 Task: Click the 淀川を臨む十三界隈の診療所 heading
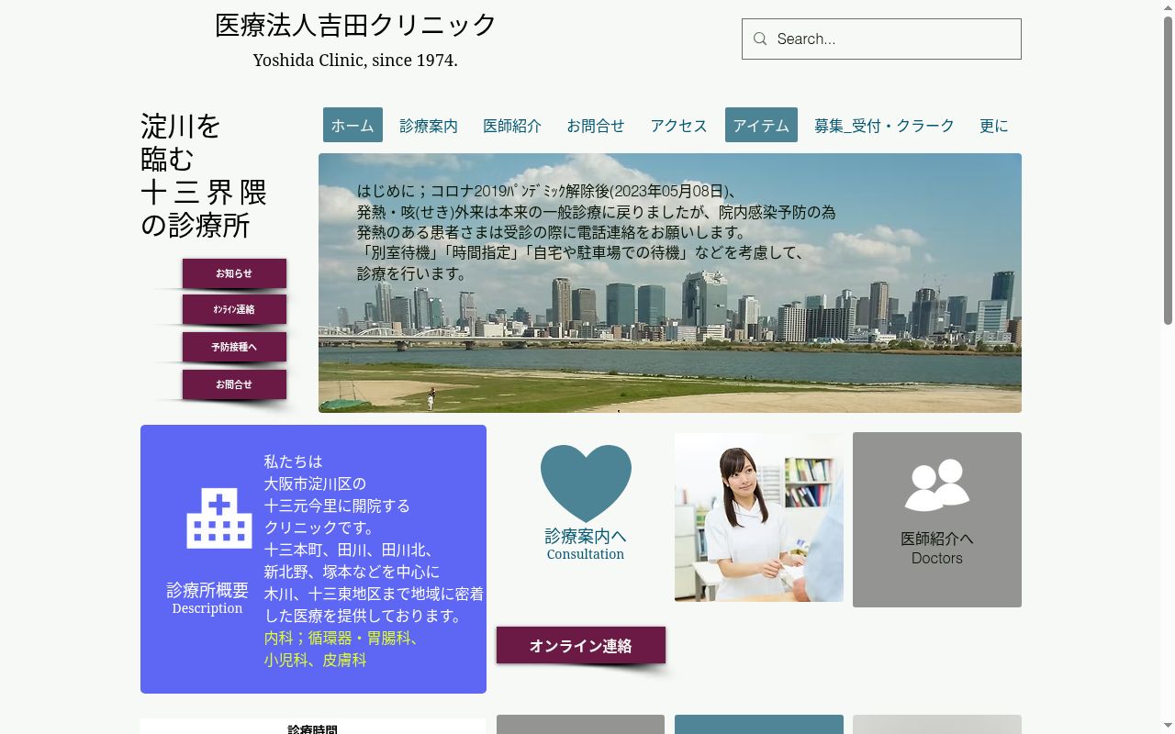(204, 175)
